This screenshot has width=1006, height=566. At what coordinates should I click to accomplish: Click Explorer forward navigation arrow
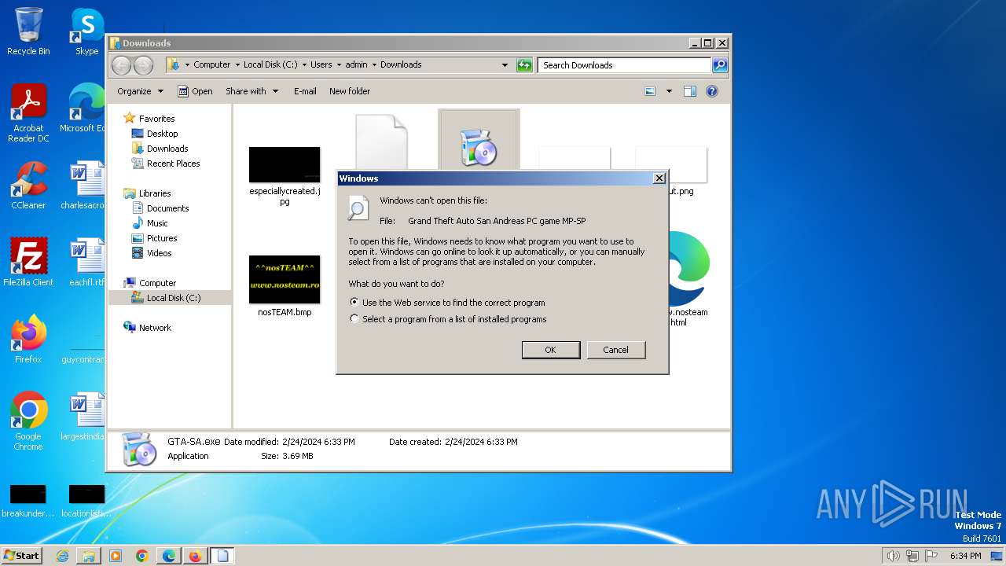[x=143, y=65]
